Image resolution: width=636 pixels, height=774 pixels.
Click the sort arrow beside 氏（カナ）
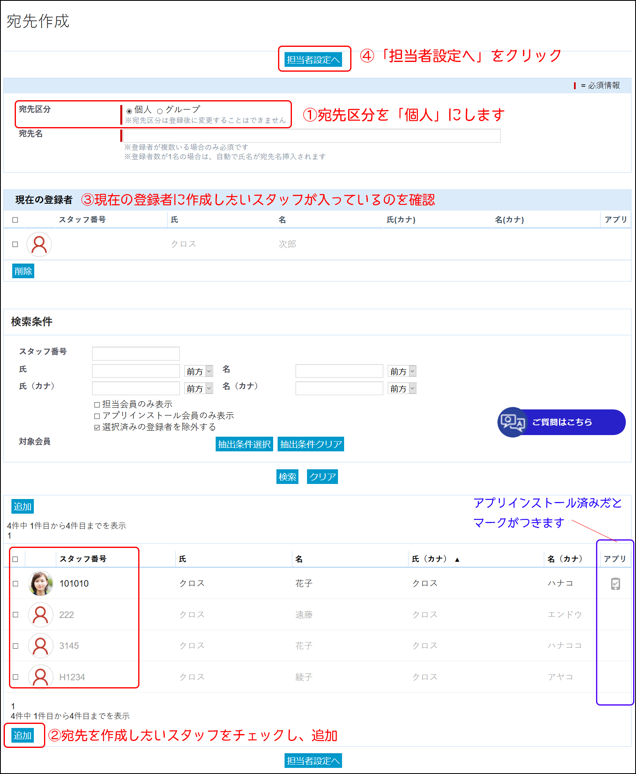click(457, 560)
